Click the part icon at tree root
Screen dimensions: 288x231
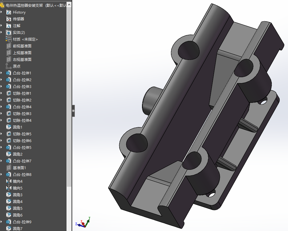[2, 5]
